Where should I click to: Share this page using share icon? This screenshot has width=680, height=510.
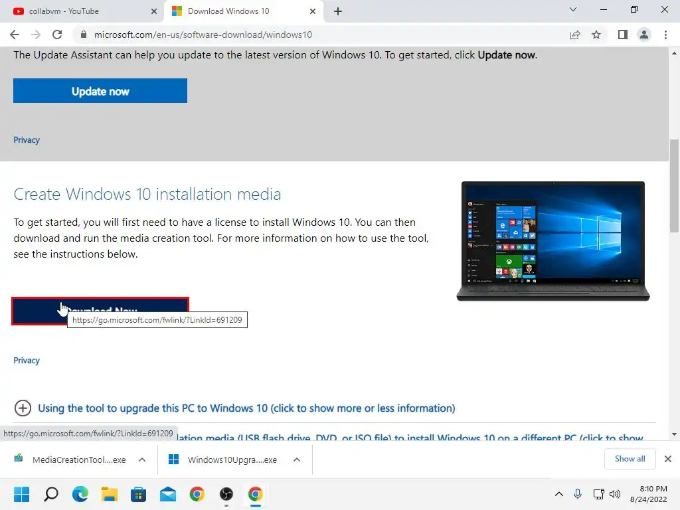(575, 35)
